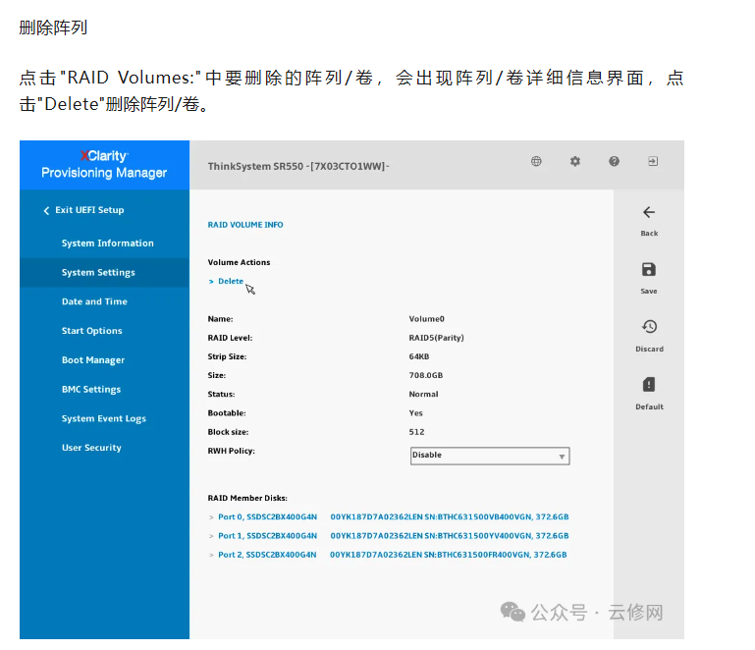Click the RAID5(Parity) value

point(436,338)
